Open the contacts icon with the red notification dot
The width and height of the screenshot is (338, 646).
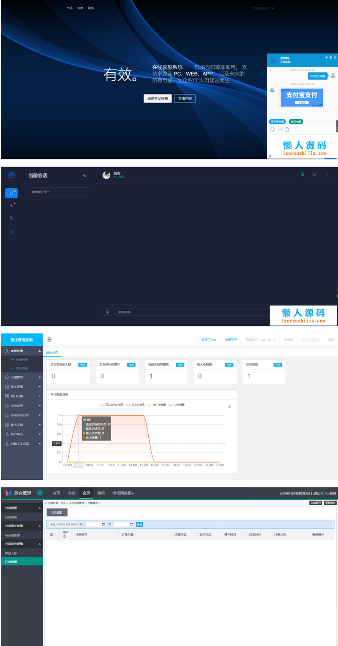point(11,205)
